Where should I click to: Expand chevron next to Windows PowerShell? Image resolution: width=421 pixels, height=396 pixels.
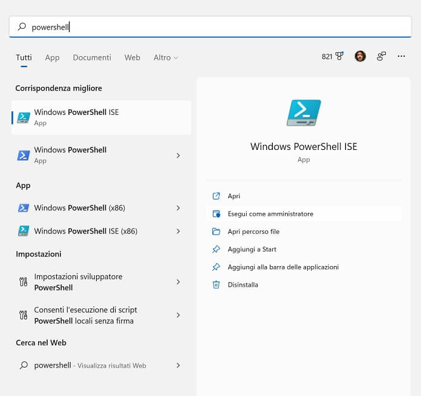[x=178, y=155]
